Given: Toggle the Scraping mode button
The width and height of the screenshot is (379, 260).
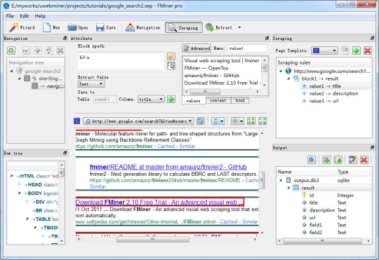Looking at the screenshot, I should click(184, 27).
